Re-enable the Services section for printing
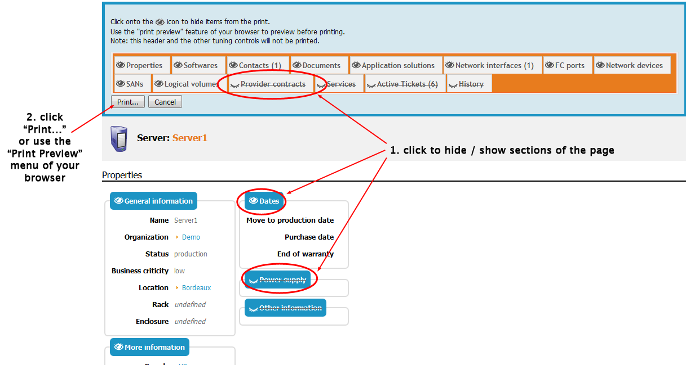The height and width of the screenshot is (365, 686). point(322,83)
